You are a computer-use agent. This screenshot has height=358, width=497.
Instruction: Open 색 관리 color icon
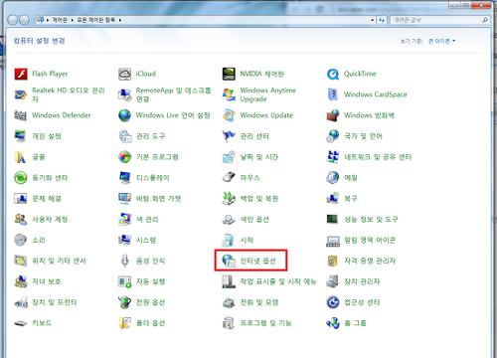125,219
